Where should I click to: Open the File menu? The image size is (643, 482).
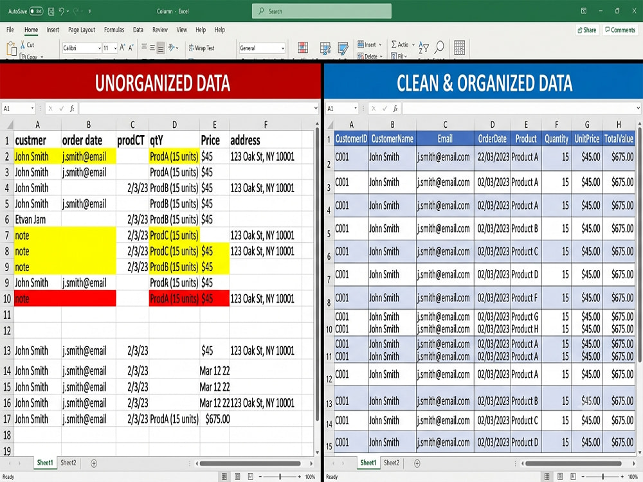click(x=10, y=30)
